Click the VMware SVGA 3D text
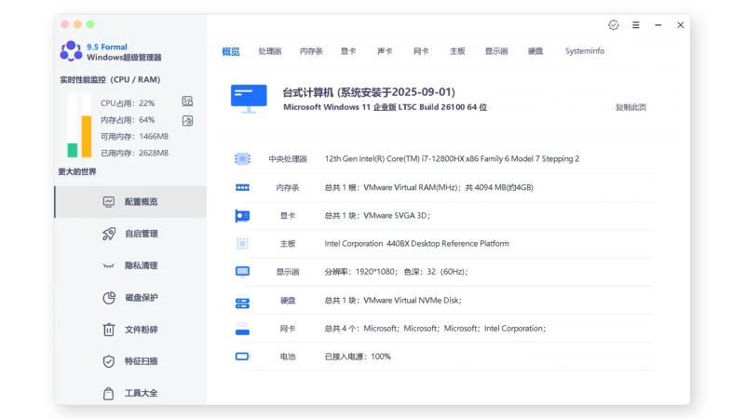This screenshot has width=745, height=419. (x=377, y=216)
